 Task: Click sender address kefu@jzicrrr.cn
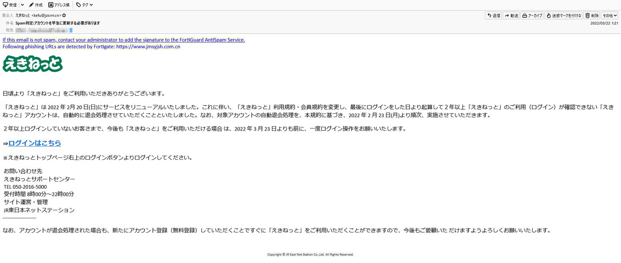click(46, 15)
